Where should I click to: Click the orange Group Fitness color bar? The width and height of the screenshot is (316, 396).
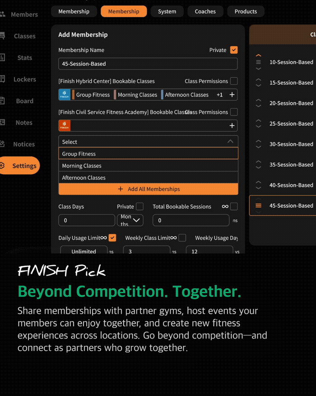73,95
